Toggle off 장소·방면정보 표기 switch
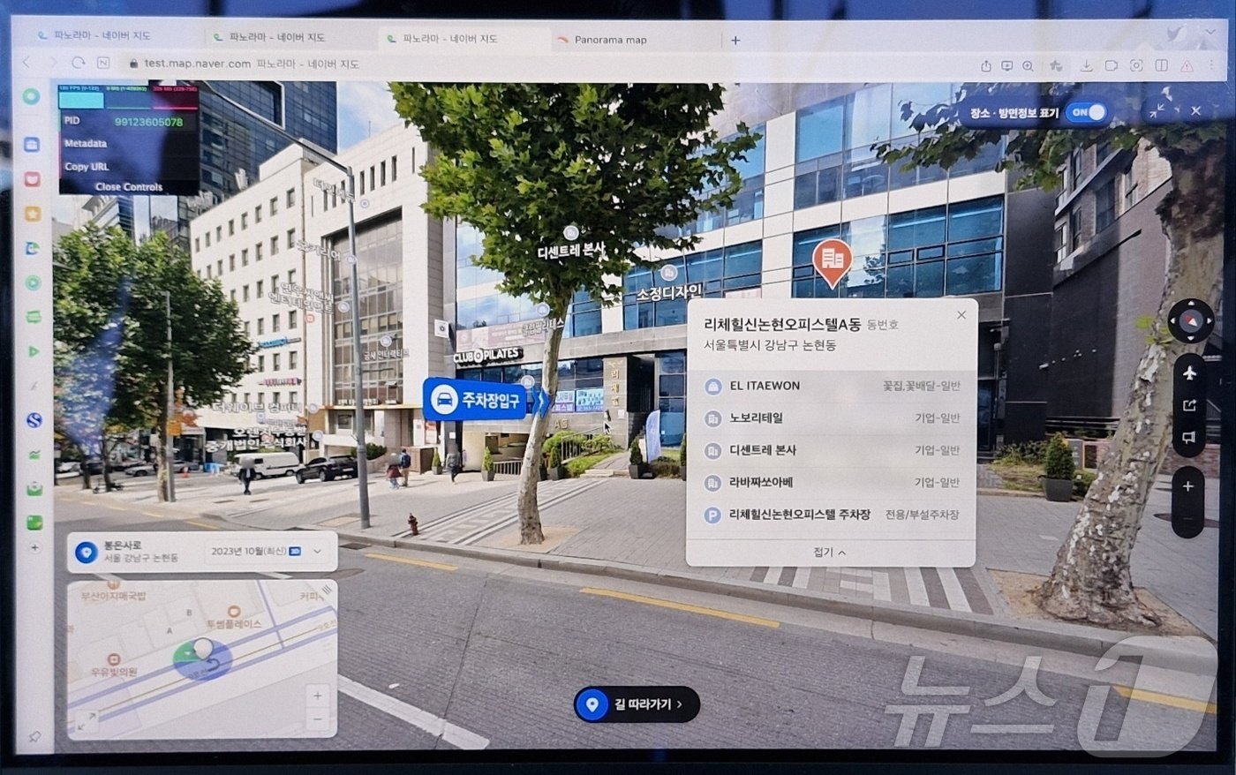The image size is (1236, 775). (x=1086, y=112)
